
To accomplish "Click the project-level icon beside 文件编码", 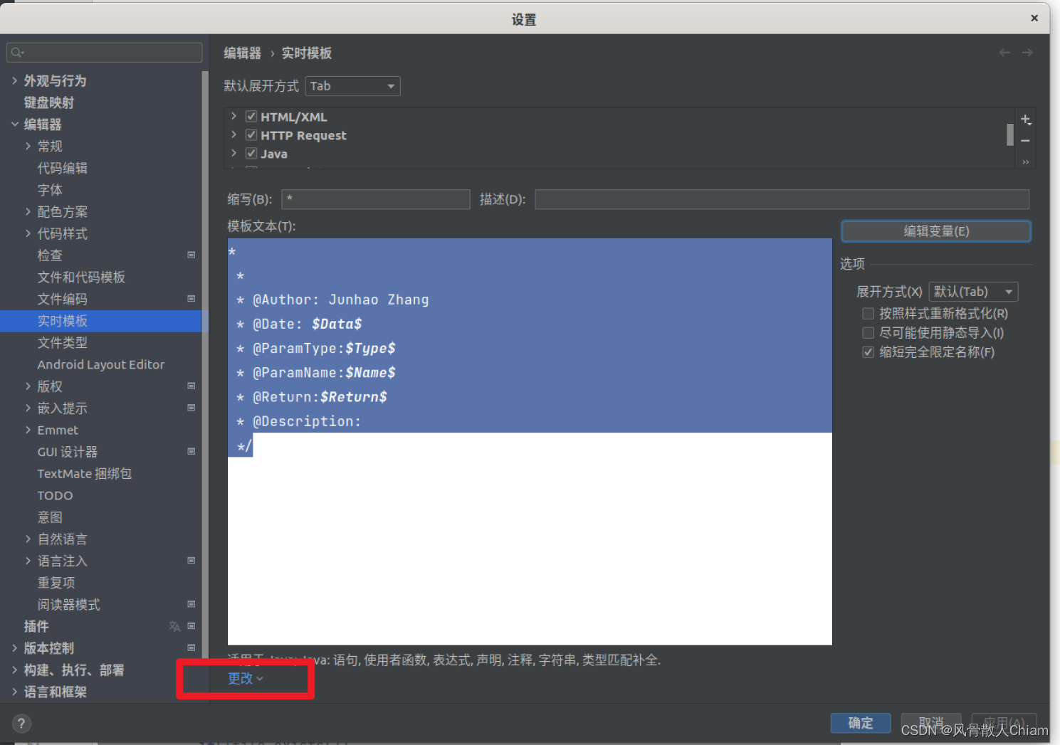I will [191, 299].
